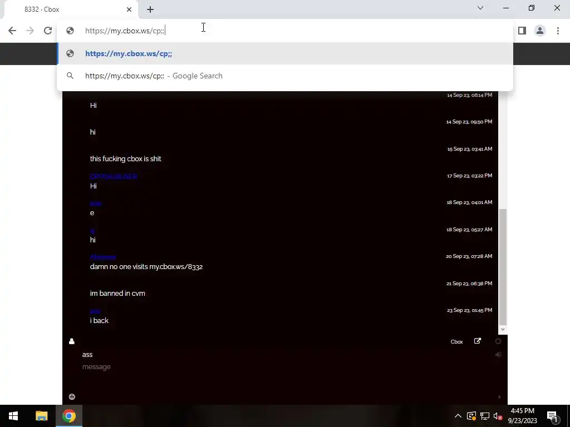
Task: Open a new browser tab
Action: tap(150, 9)
